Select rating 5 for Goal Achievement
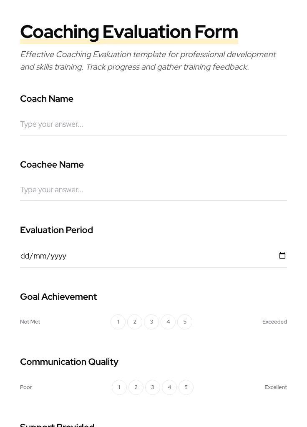This screenshot has height=427, width=307. click(x=185, y=322)
